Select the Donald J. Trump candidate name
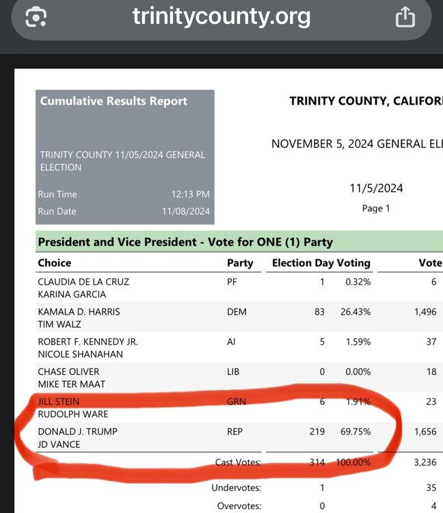The image size is (443, 513). point(77,432)
